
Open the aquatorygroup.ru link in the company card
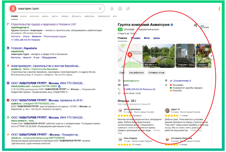point(131,81)
